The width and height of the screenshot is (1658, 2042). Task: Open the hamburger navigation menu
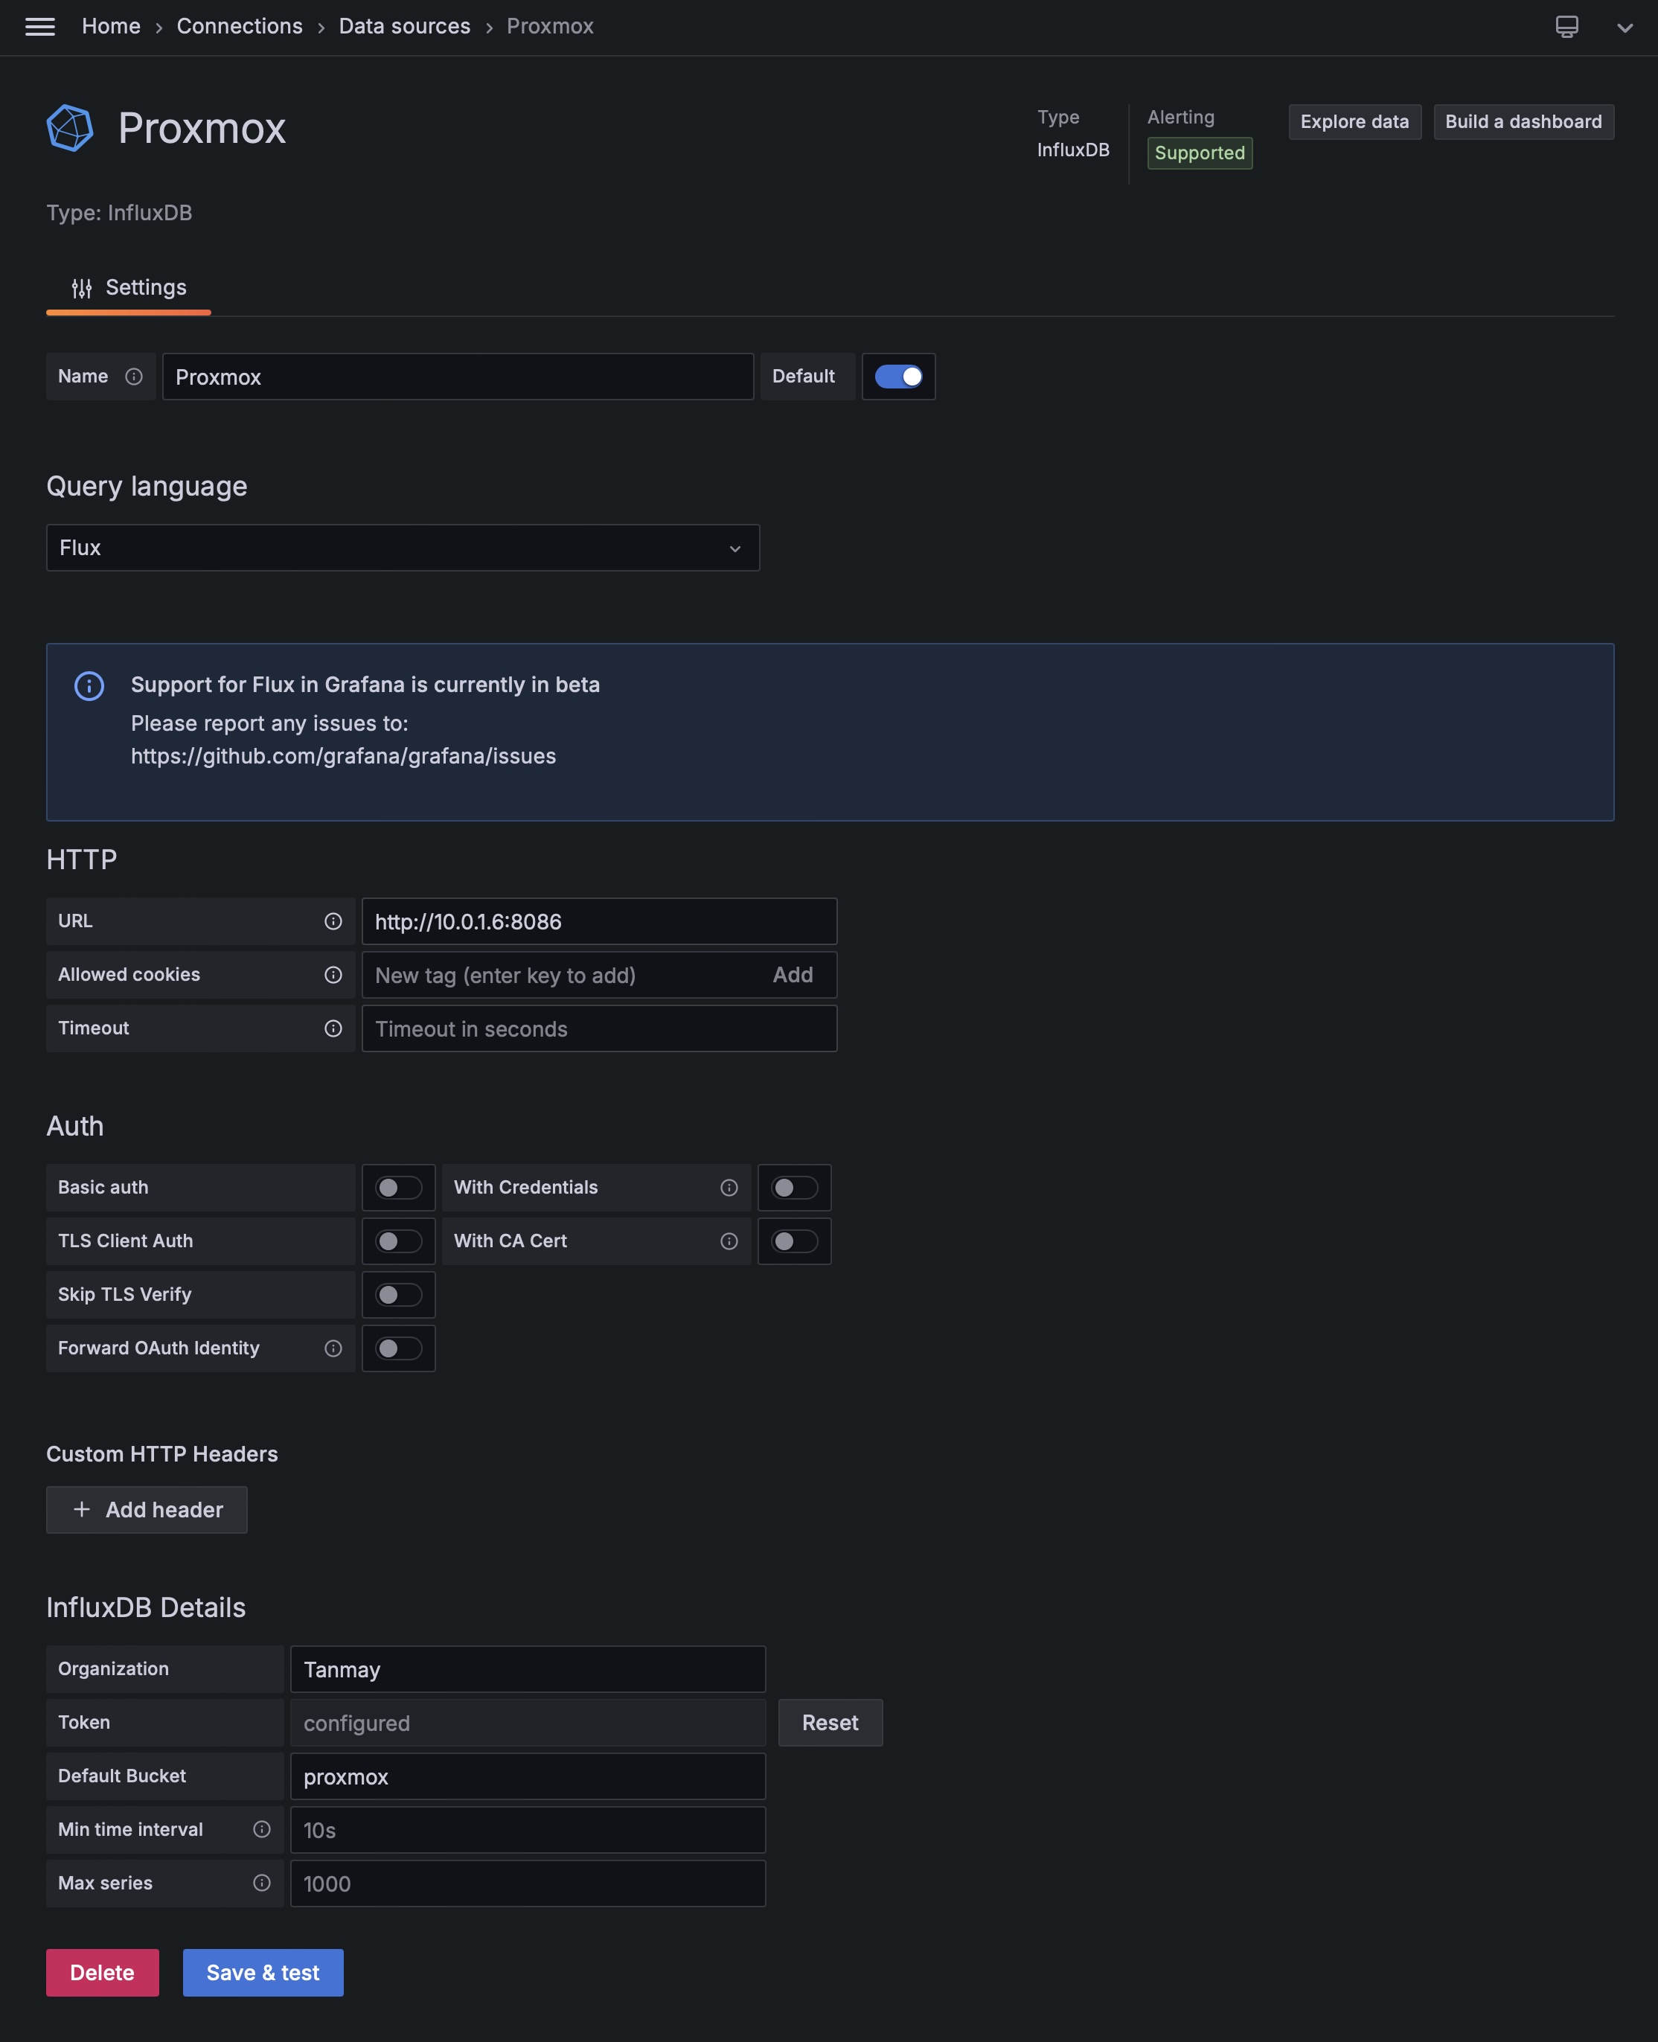point(39,27)
